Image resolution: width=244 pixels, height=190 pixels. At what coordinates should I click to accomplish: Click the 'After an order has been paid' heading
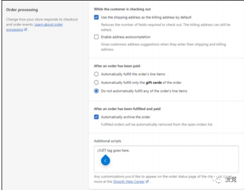(117, 66)
